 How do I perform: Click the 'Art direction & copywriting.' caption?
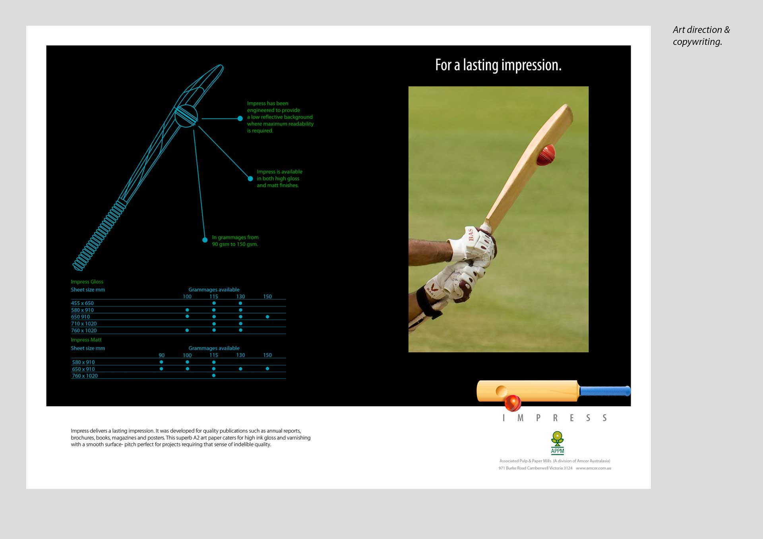coord(701,36)
